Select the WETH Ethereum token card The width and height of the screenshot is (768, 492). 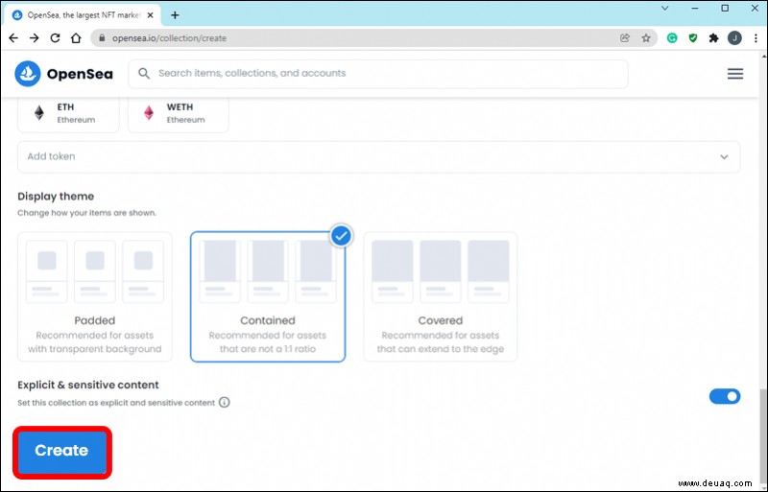(x=178, y=113)
